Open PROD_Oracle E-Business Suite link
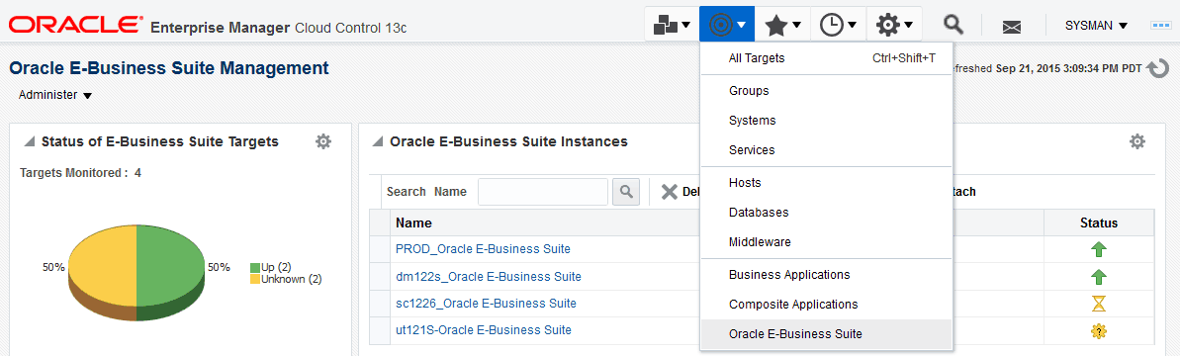Viewport: 1180px width, 356px height. 483,249
